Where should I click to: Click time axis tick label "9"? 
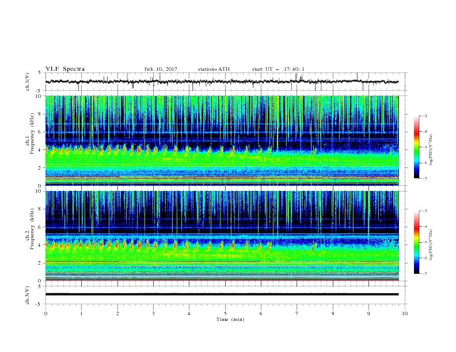click(368, 313)
